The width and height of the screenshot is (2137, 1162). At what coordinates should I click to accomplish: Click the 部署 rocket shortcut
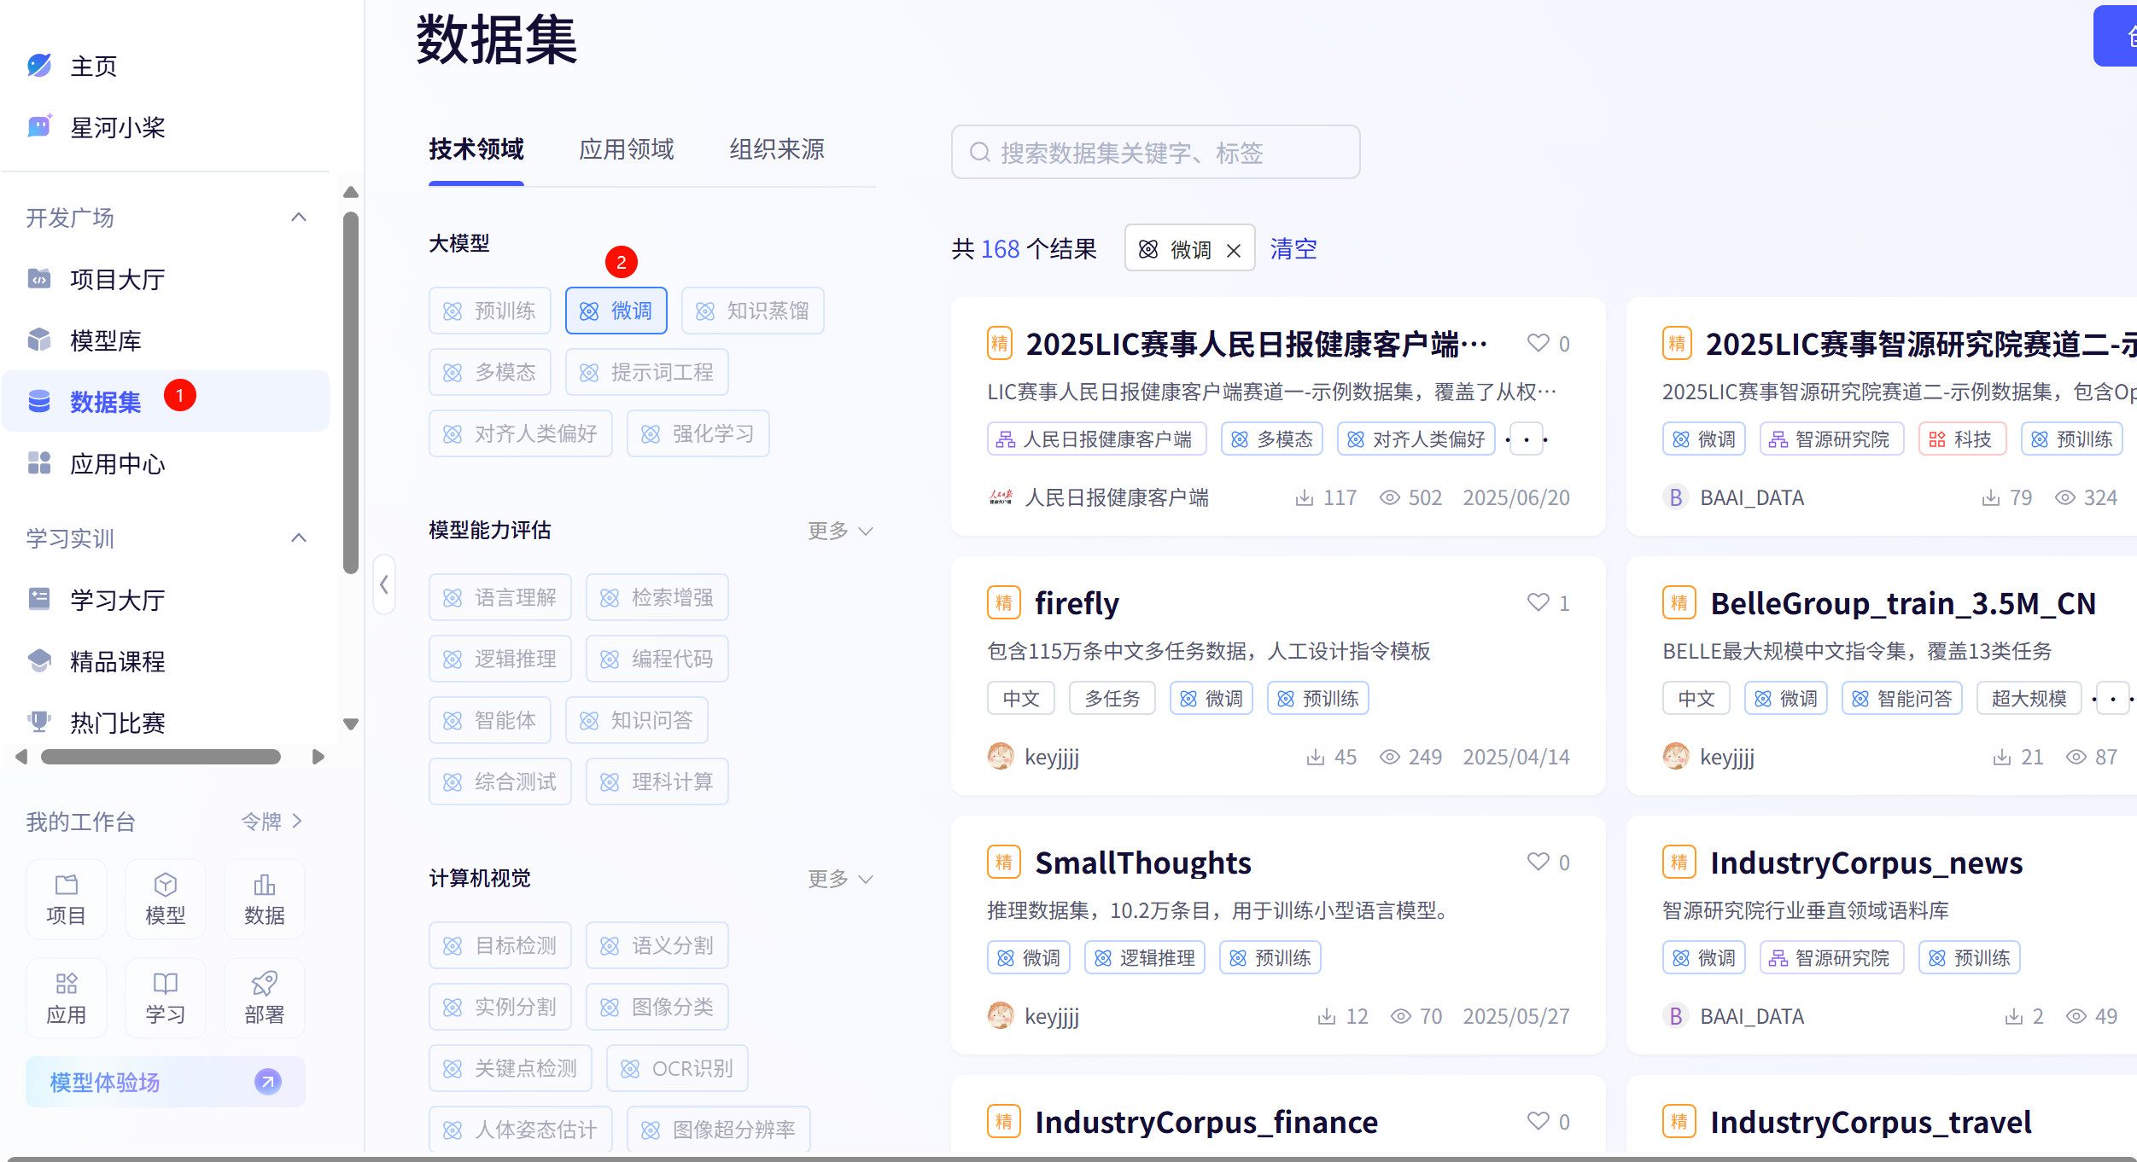[265, 999]
